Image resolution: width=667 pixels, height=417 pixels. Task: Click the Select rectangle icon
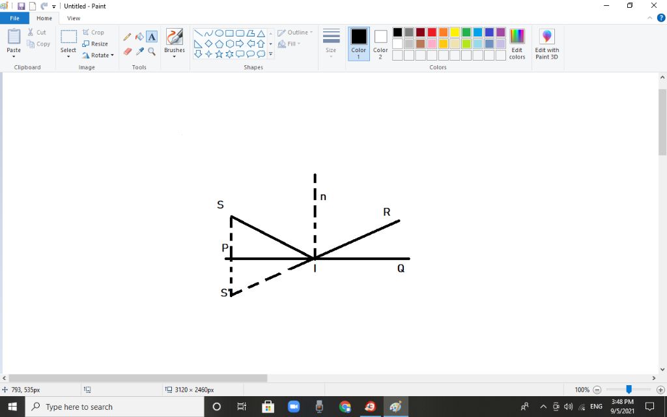(x=68, y=37)
